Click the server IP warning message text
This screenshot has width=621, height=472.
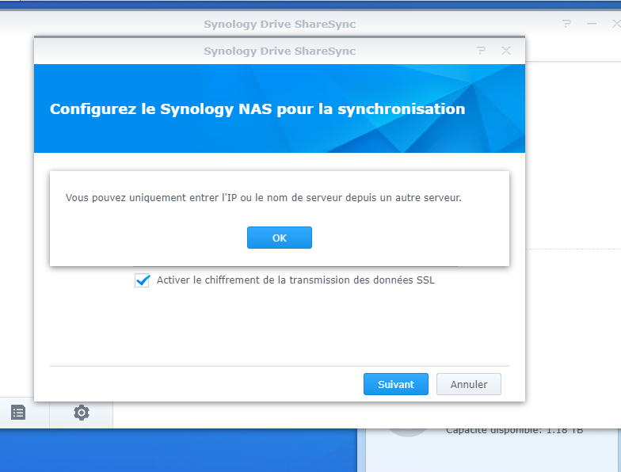point(263,198)
